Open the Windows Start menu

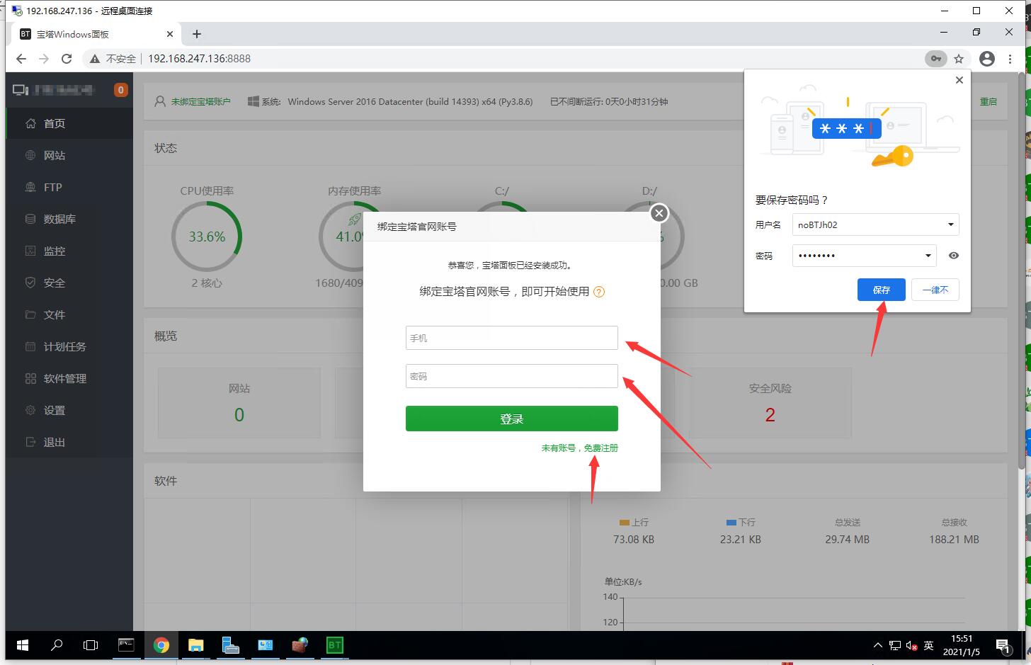23,645
